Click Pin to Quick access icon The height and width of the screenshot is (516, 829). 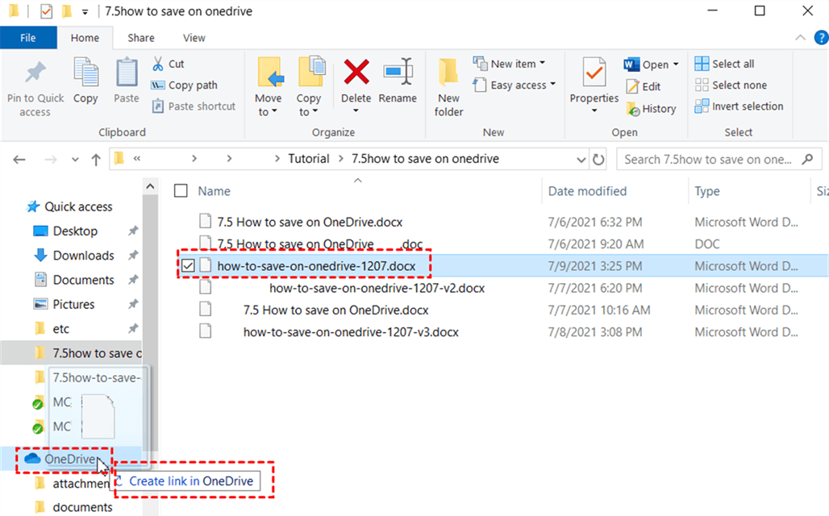(35, 74)
